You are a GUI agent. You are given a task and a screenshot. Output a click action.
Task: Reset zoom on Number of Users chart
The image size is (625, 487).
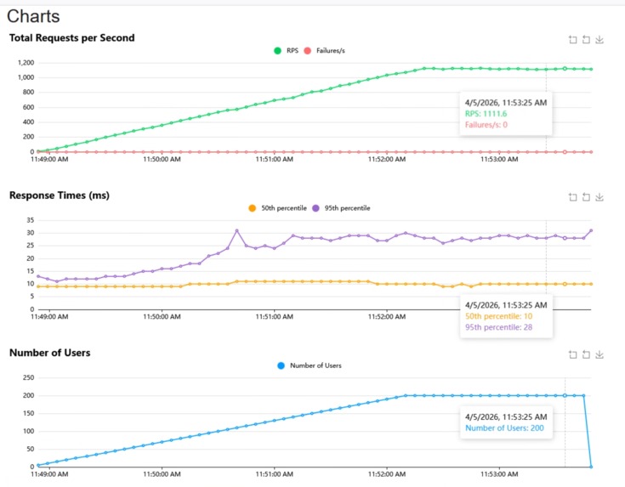tap(586, 354)
